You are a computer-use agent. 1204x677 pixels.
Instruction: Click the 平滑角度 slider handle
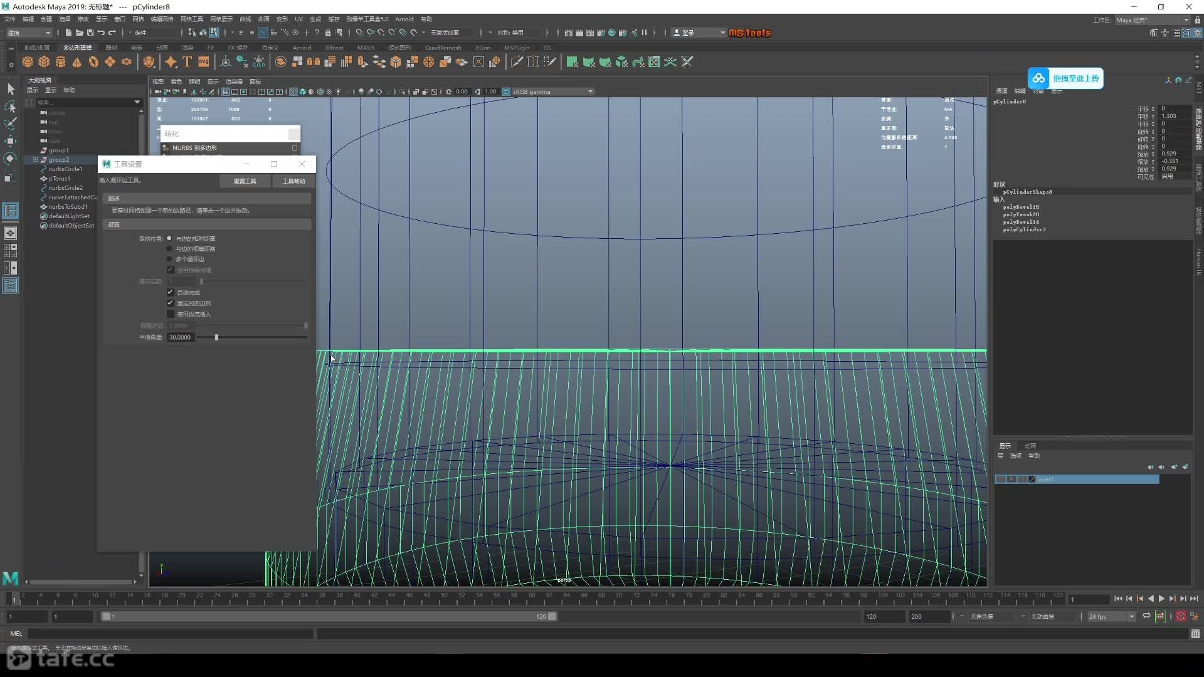tap(216, 337)
